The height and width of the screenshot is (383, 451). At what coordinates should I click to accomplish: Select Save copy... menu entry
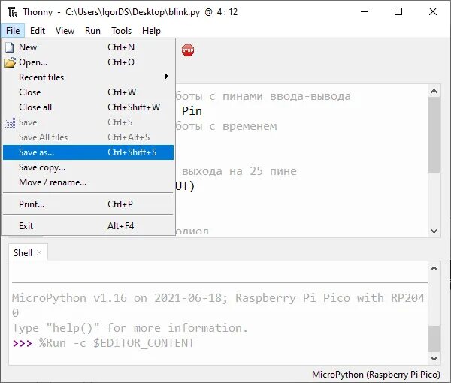[88, 167]
